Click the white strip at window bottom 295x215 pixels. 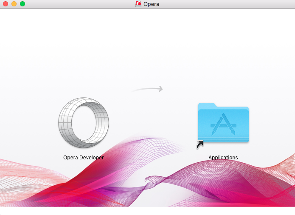[147, 211]
